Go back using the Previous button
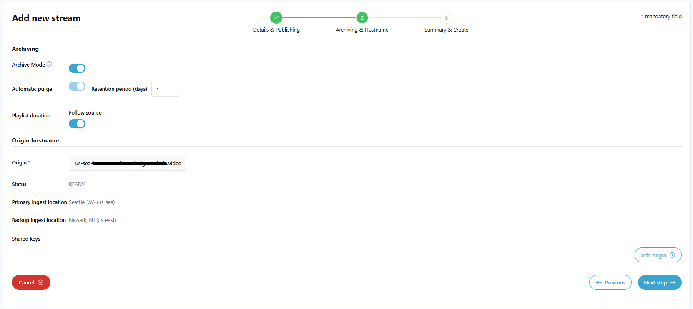 610,282
